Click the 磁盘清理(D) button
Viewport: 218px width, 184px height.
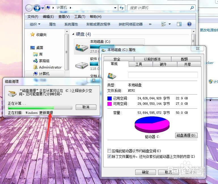point(186,135)
